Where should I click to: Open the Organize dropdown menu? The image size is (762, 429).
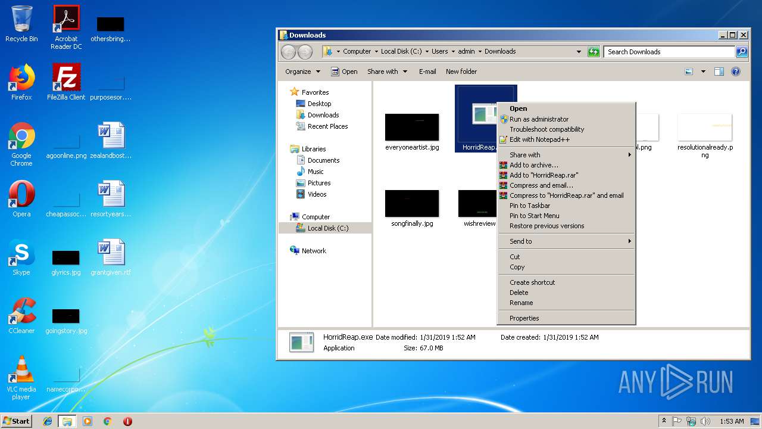(302, 71)
